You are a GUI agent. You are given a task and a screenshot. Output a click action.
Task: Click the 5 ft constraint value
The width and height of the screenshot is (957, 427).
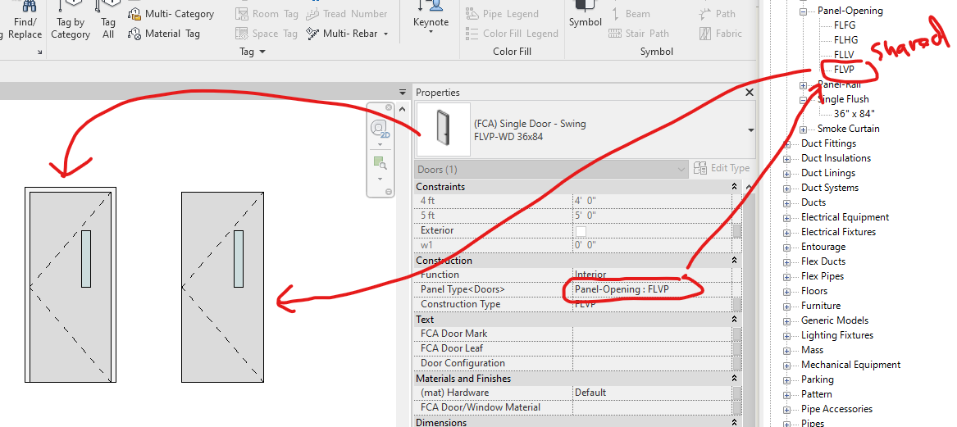pos(652,216)
